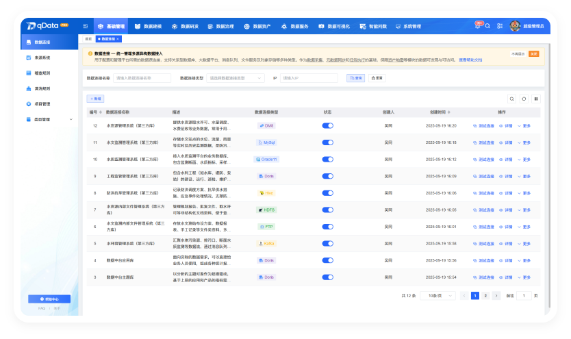
Task: Open the 数据可视化 top menu
Action: (x=334, y=26)
